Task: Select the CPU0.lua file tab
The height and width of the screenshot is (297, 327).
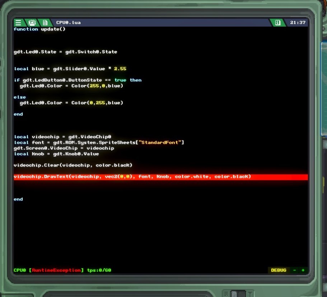Action: 69,22
